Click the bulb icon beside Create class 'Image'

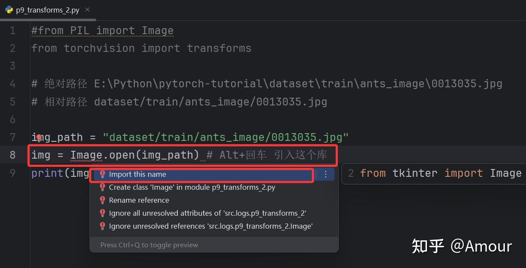pyautogui.click(x=103, y=187)
